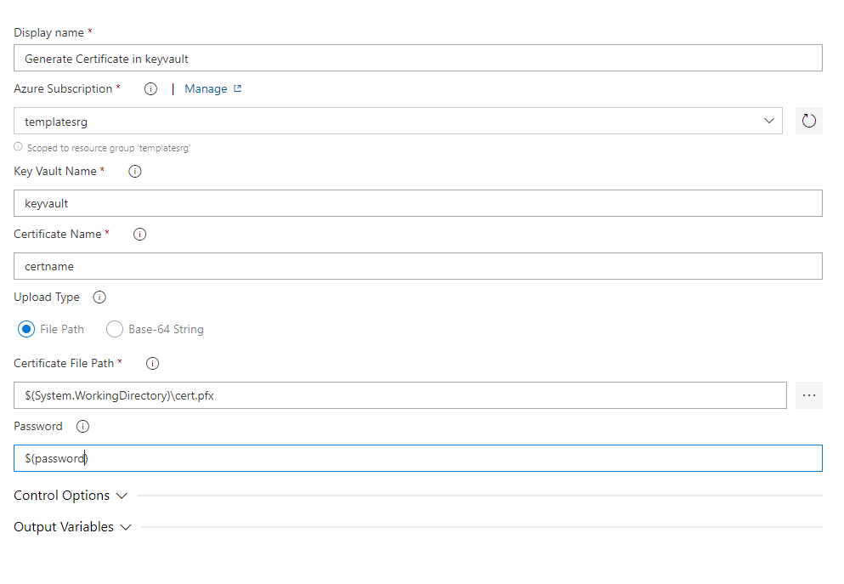
Task: Expand the Output Variables section
Action: coord(72,526)
